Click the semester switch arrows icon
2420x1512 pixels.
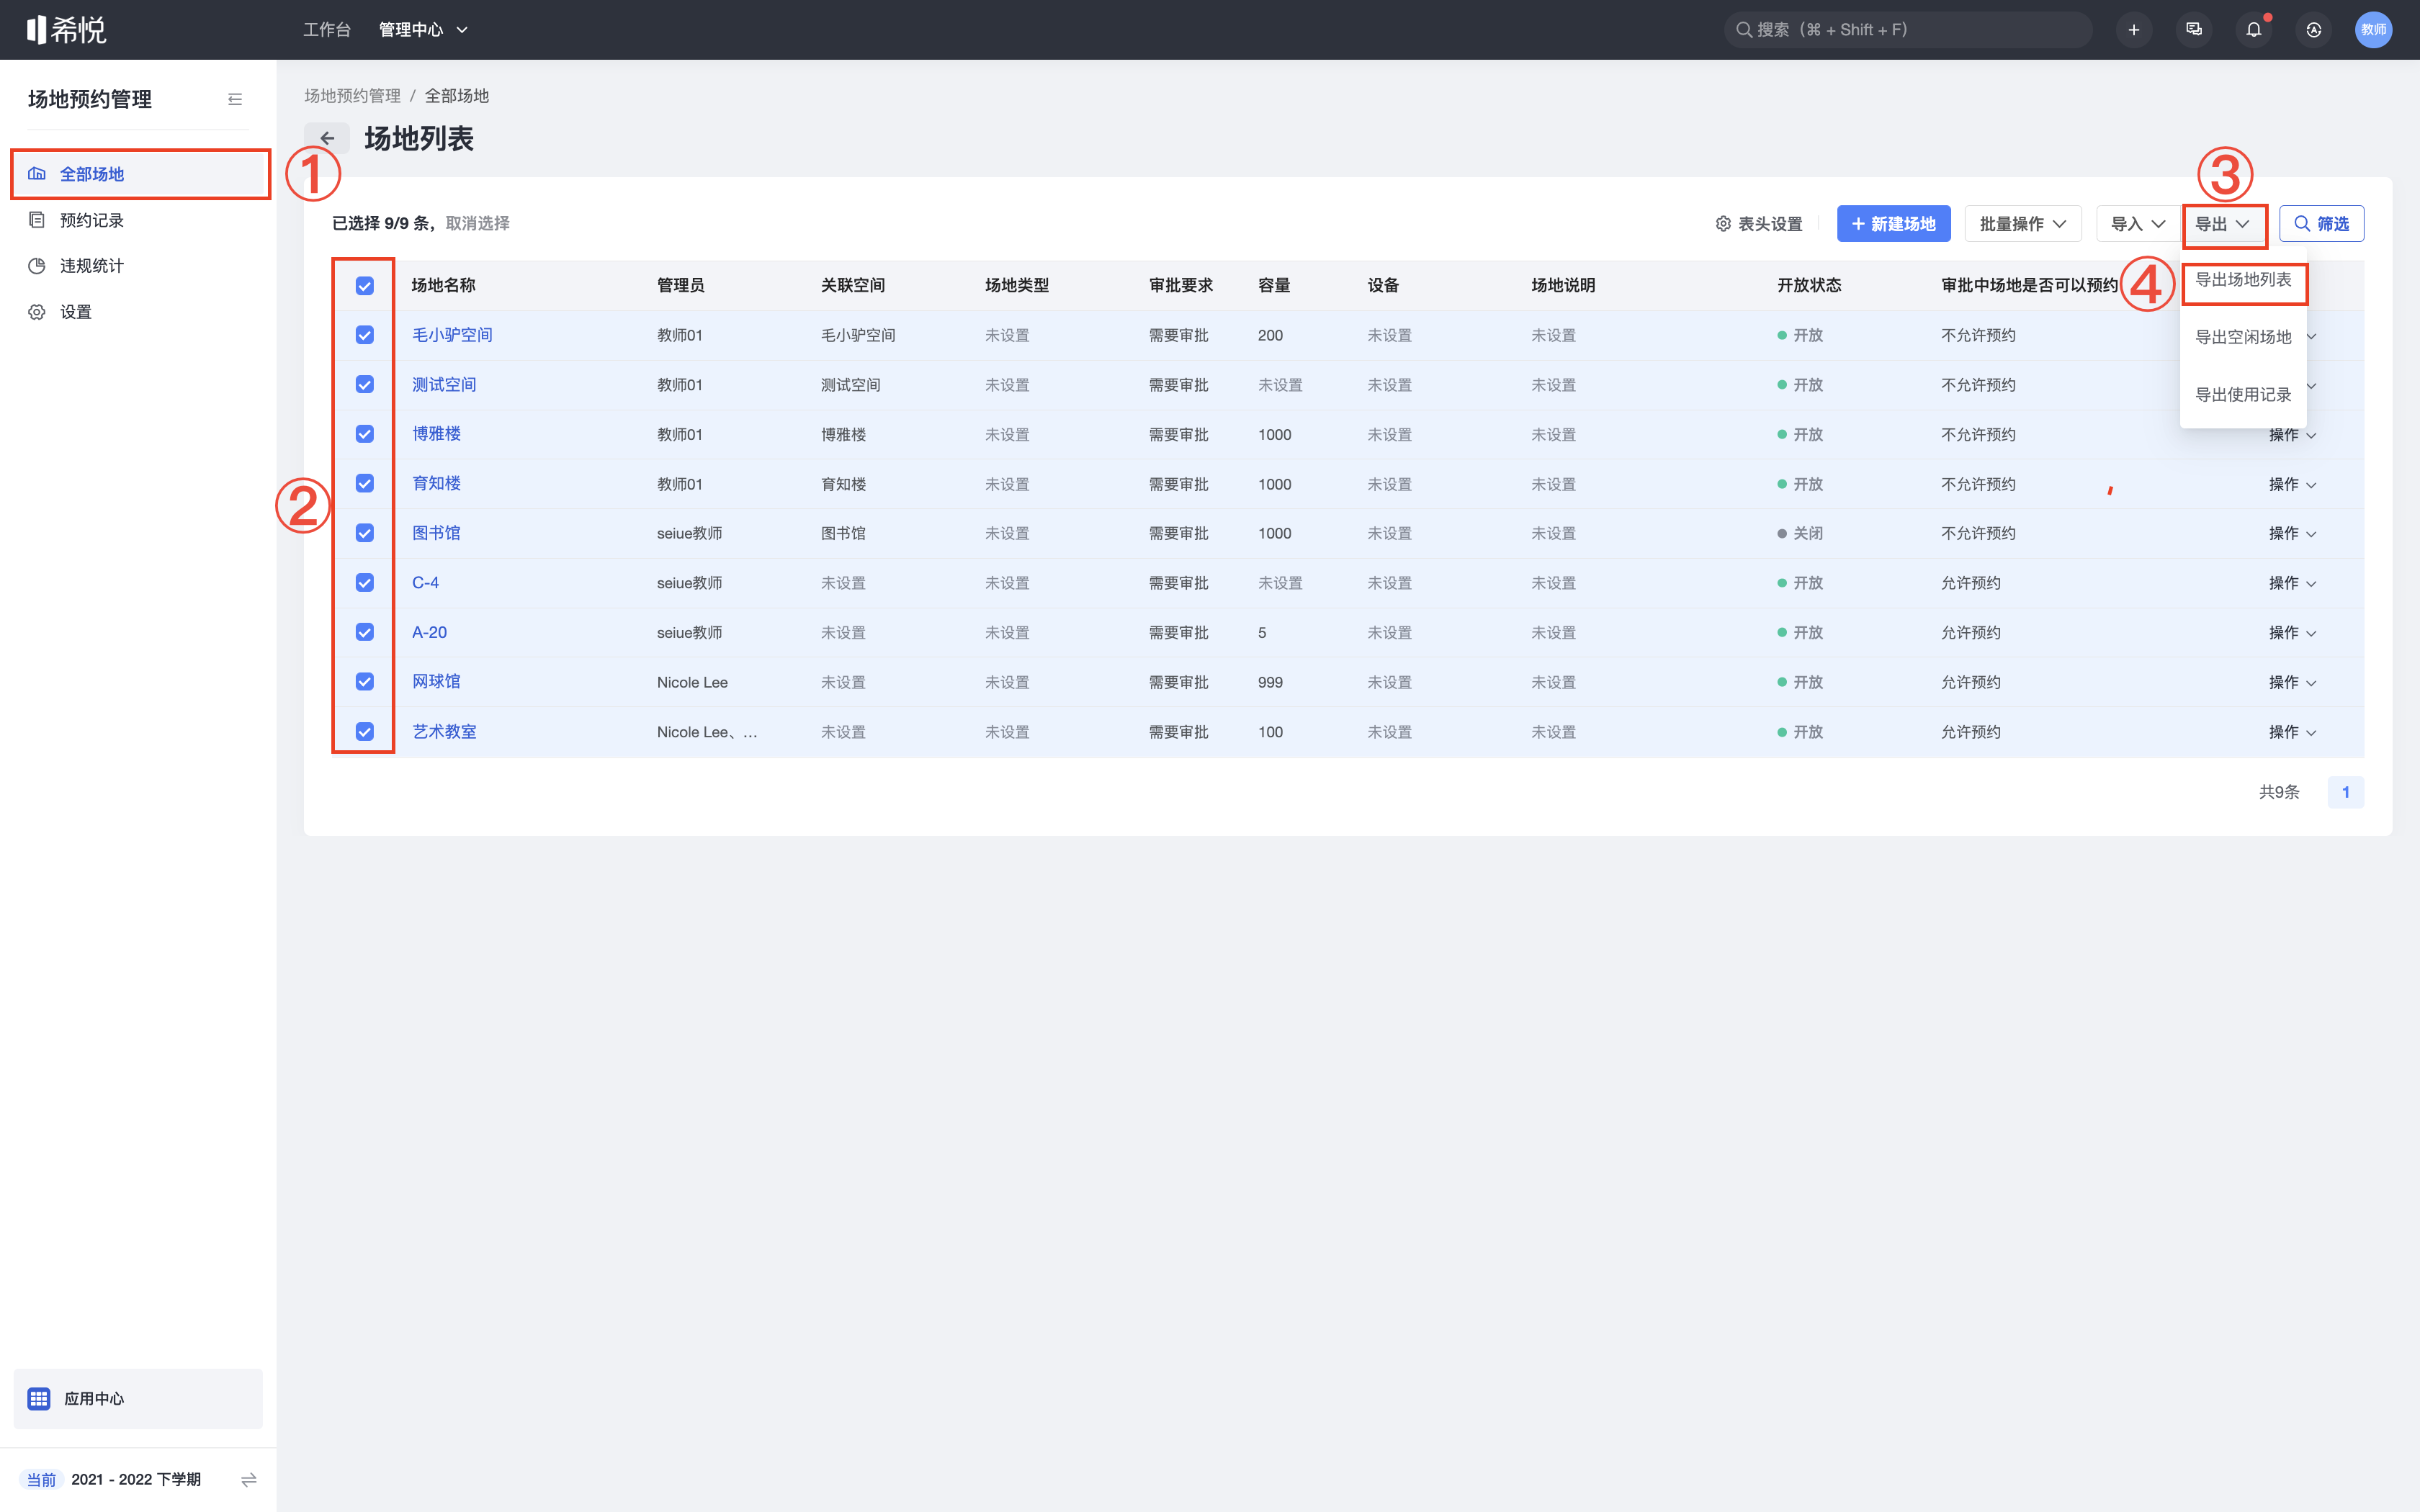click(249, 1479)
